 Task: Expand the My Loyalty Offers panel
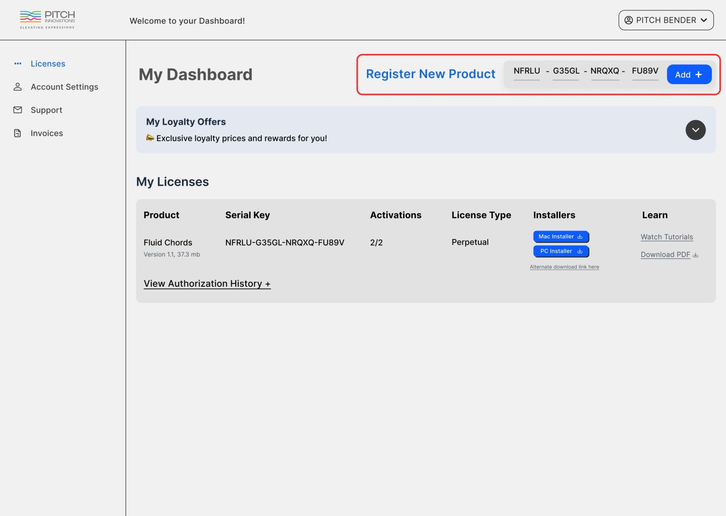(x=695, y=130)
